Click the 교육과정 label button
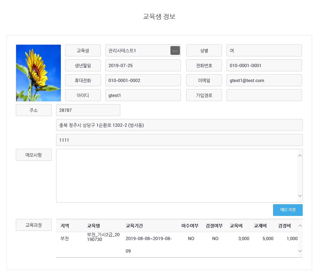 pos(34,225)
